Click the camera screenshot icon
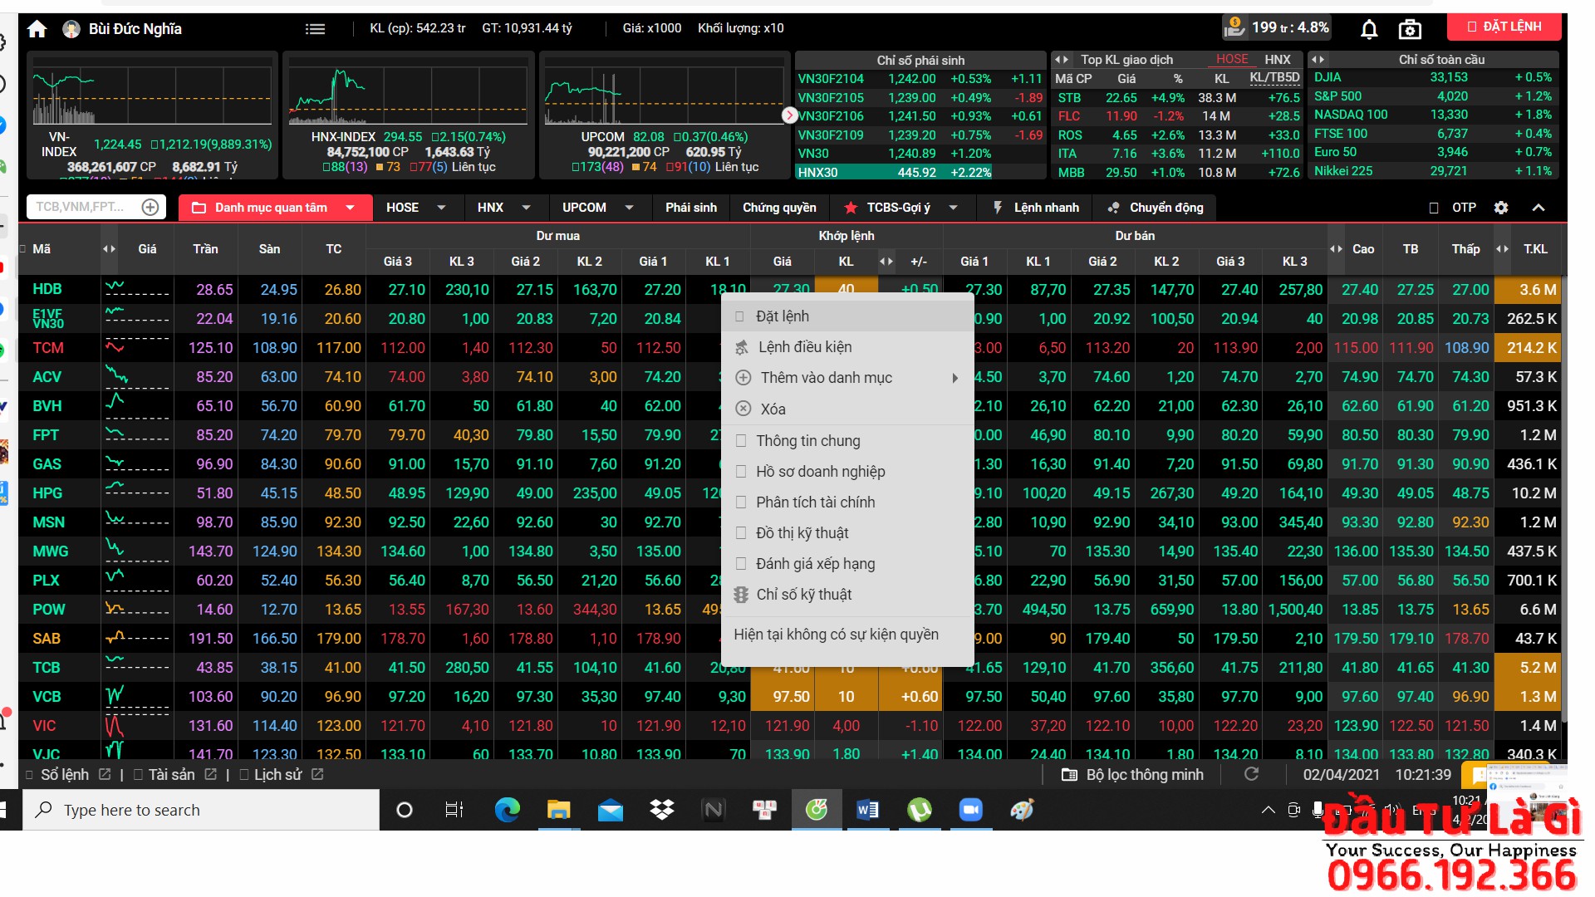Viewport: 1595px width, 897px height. (x=1410, y=29)
